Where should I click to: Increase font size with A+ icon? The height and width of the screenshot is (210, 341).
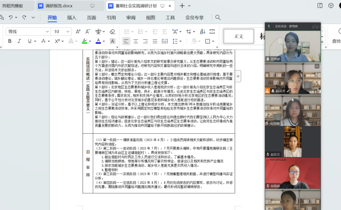pos(78,32)
